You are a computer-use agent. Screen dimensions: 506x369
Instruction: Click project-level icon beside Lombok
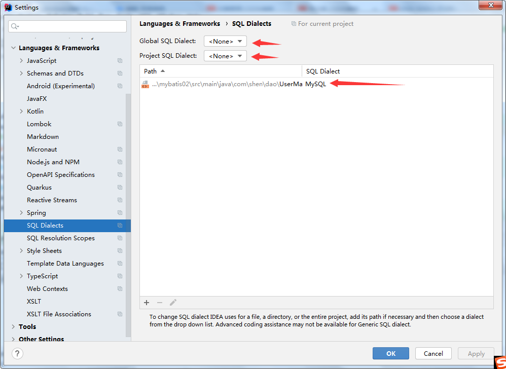120,124
